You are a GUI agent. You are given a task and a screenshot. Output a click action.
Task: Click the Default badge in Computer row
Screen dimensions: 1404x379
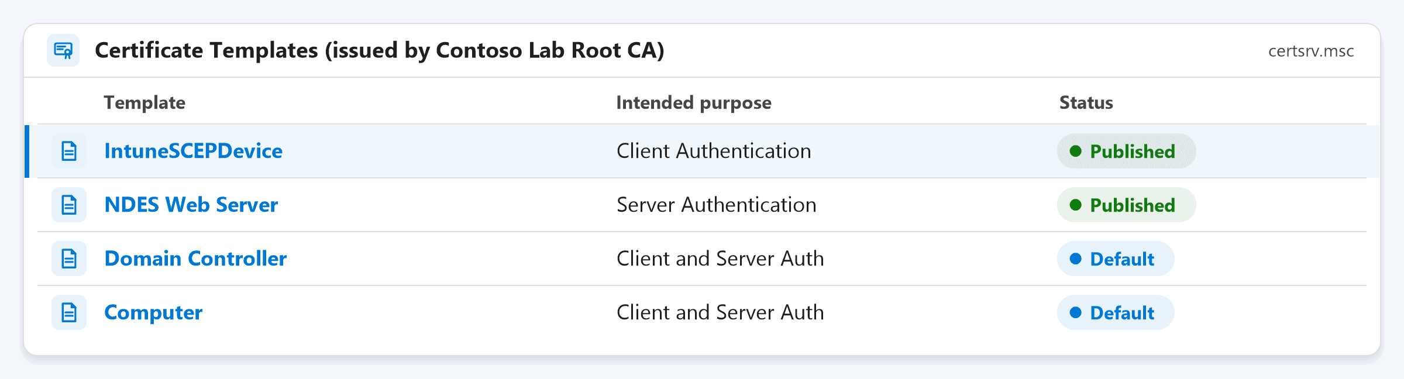coord(1115,312)
